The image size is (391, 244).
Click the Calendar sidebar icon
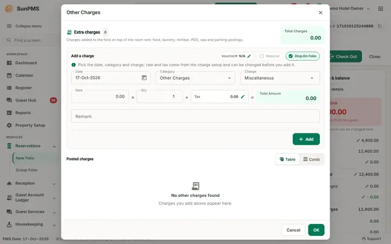coord(9,75)
